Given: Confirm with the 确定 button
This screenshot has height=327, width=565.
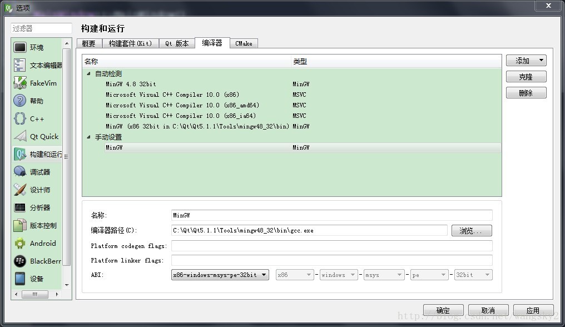Looking at the screenshot, I should [443, 310].
